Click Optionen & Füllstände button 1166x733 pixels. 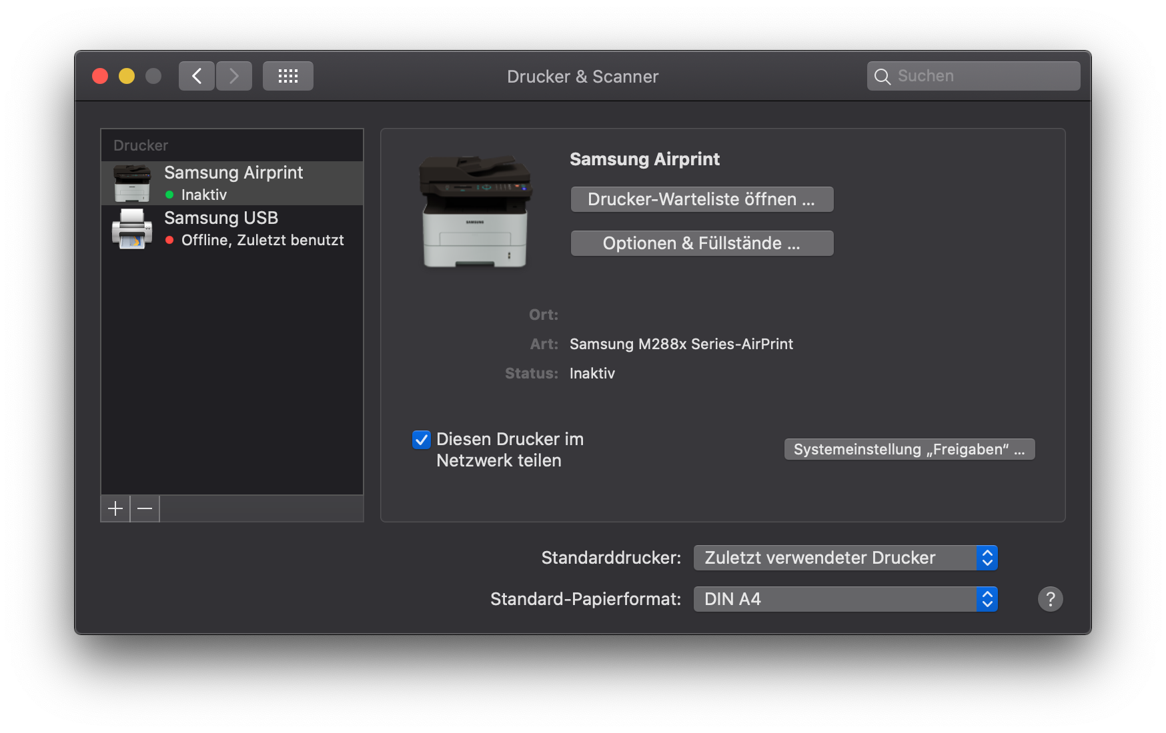point(702,243)
